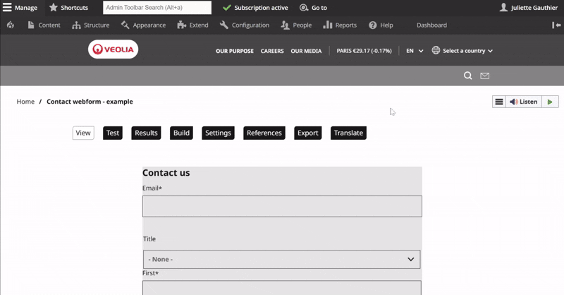
Task: Toggle toolbar orientation icon at right
Action: pos(556,25)
